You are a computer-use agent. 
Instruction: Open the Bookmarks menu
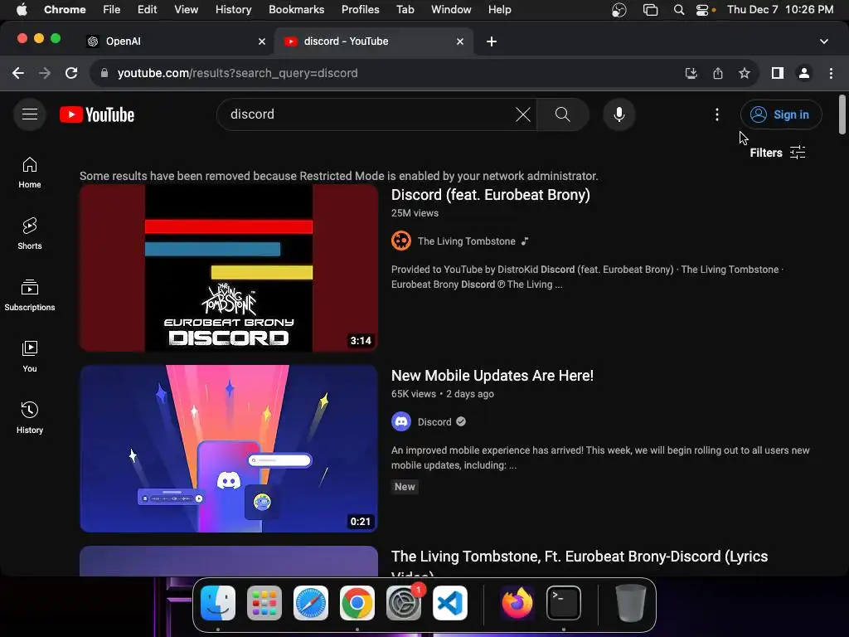coord(296,9)
